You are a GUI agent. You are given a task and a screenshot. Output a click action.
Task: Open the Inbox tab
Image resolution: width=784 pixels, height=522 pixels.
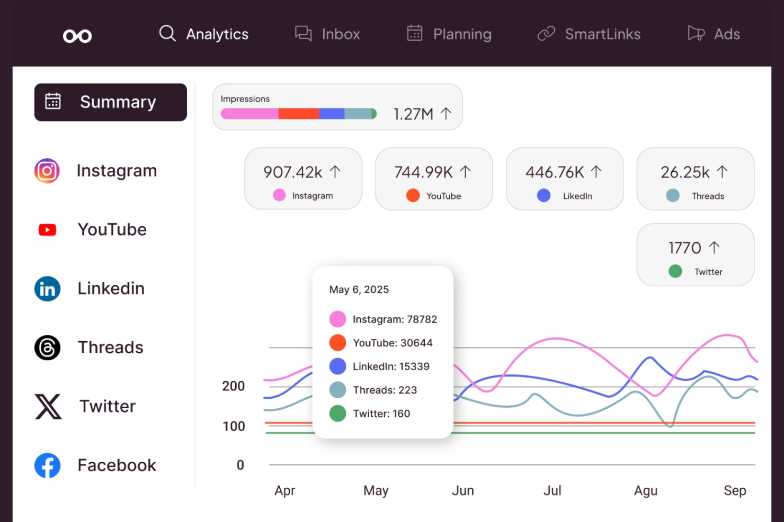327,34
